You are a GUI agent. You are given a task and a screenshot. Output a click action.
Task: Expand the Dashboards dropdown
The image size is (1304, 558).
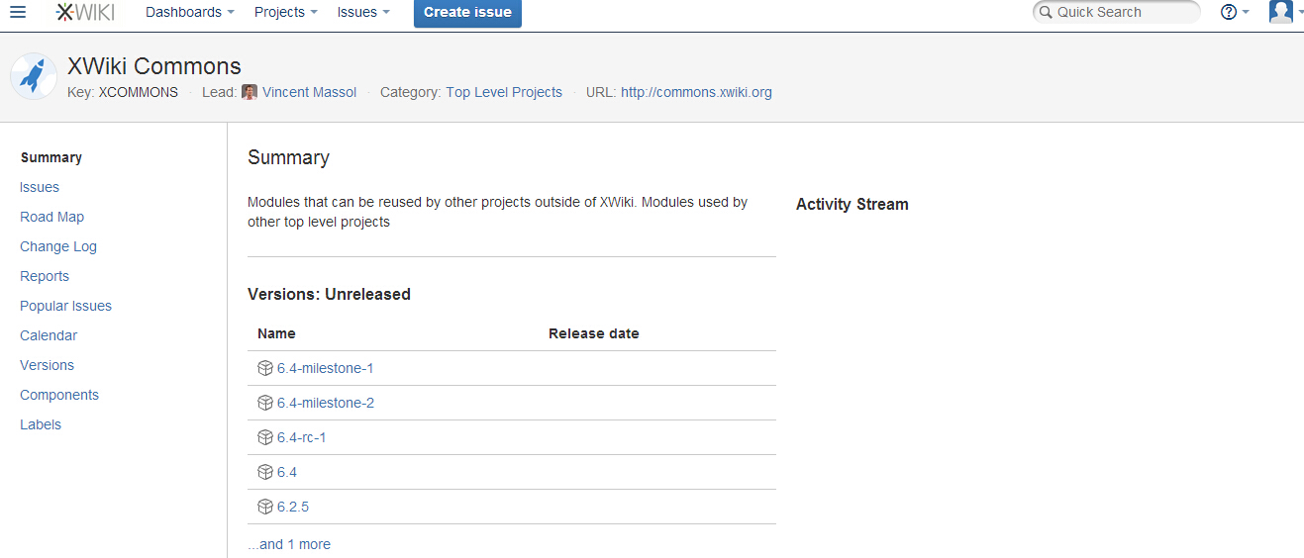pyautogui.click(x=190, y=12)
